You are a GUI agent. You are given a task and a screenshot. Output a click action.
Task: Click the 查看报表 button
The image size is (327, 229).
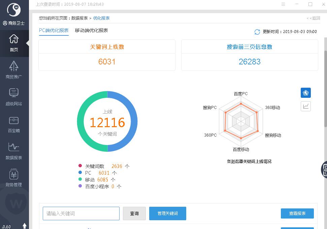coord(297,213)
